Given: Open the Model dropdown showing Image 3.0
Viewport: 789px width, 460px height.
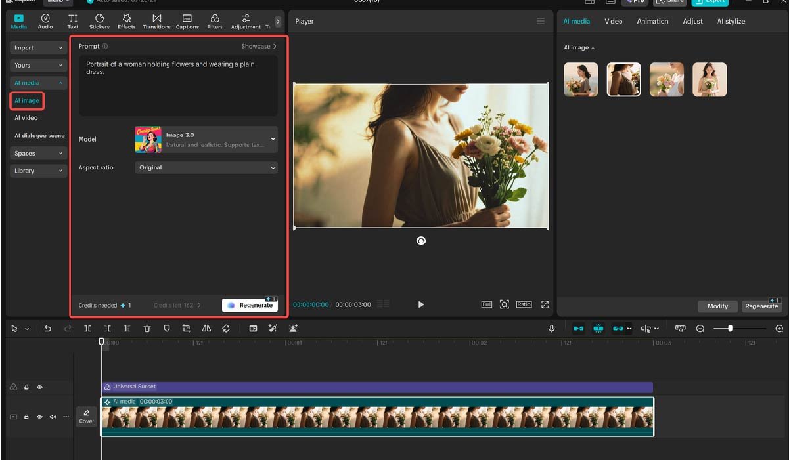Looking at the screenshot, I should pyautogui.click(x=206, y=139).
